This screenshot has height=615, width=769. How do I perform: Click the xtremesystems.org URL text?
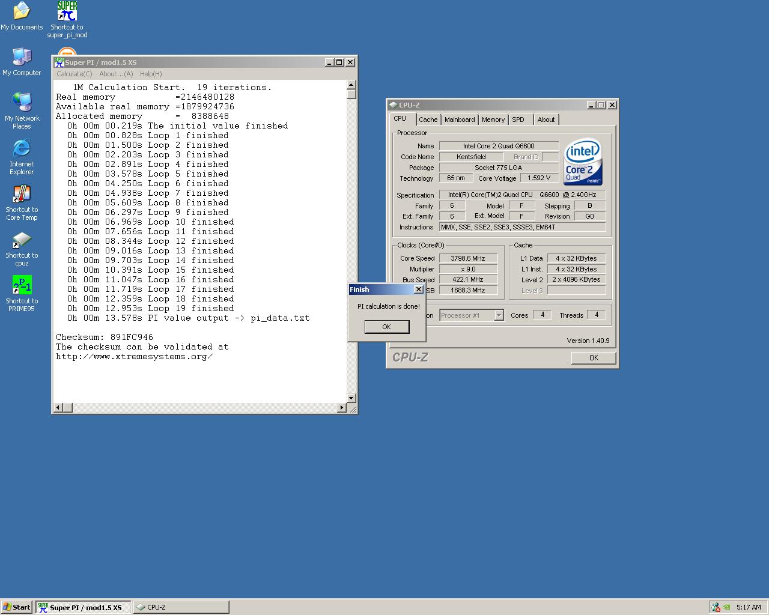click(x=135, y=357)
